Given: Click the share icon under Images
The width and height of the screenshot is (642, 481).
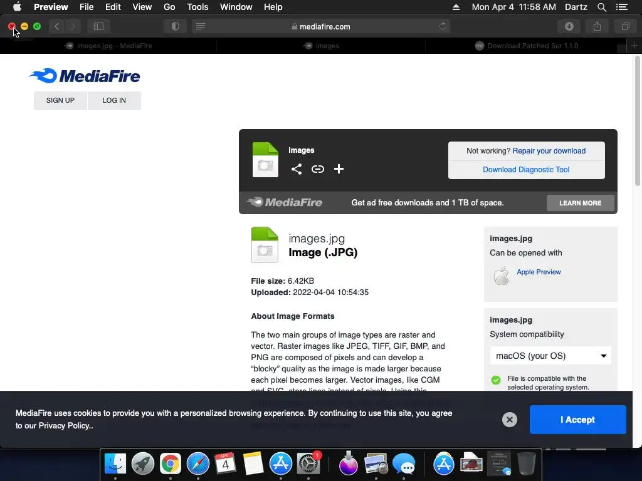Looking at the screenshot, I should coord(297,169).
